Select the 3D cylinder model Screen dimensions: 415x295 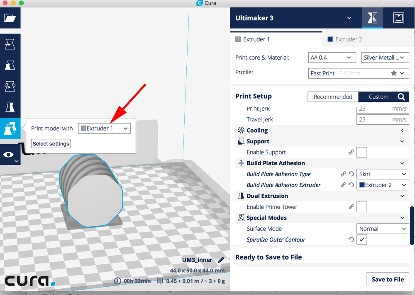pyautogui.click(x=92, y=190)
